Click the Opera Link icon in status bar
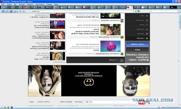This screenshot has height=109, width=181. [5, 107]
